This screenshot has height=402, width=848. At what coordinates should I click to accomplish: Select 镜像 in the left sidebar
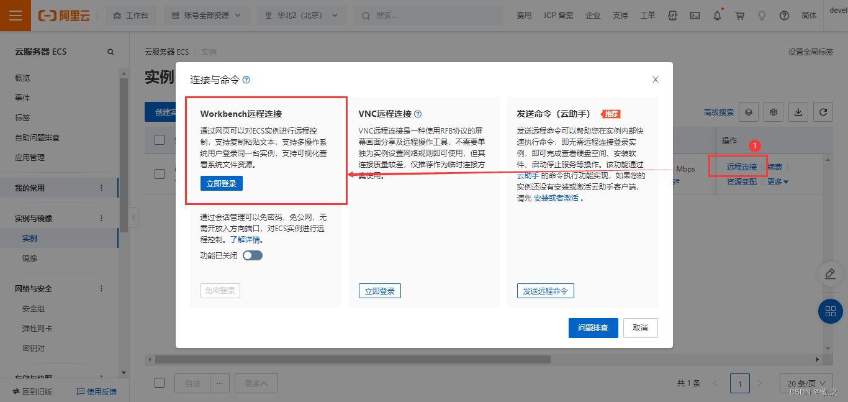click(x=30, y=258)
